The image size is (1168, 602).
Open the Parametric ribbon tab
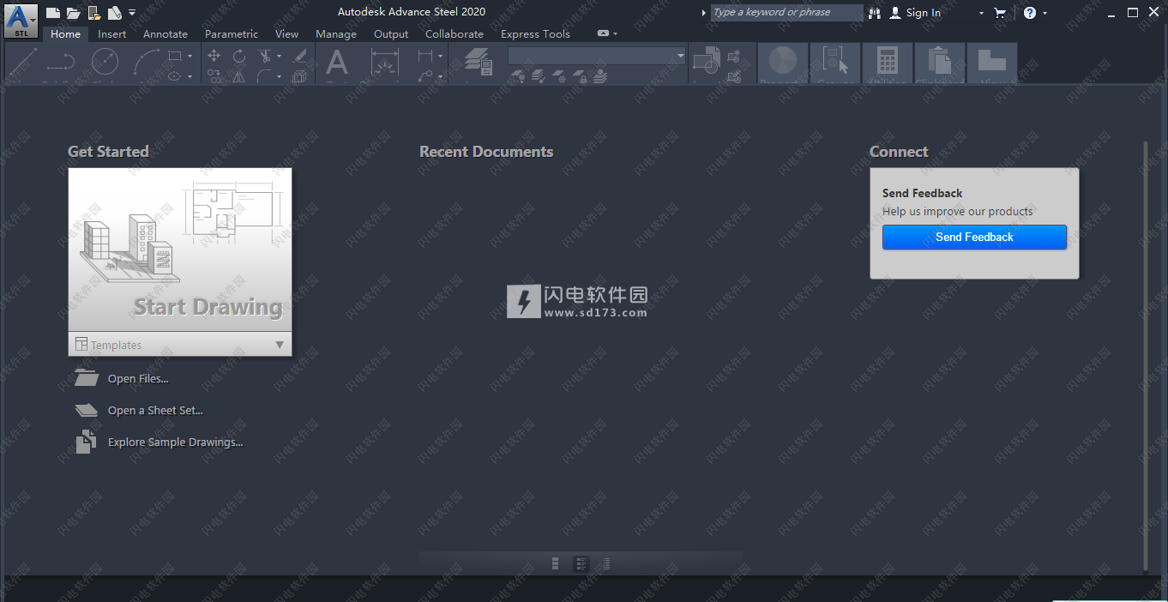[x=232, y=34]
